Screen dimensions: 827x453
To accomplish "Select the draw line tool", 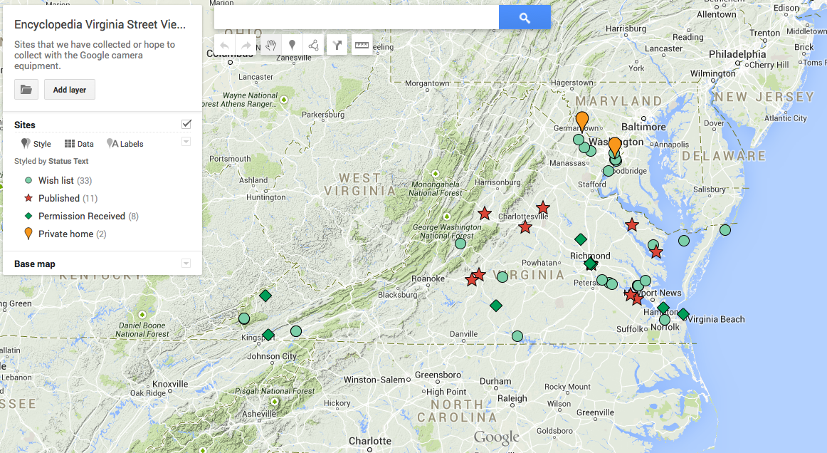I will click(313, 46).
